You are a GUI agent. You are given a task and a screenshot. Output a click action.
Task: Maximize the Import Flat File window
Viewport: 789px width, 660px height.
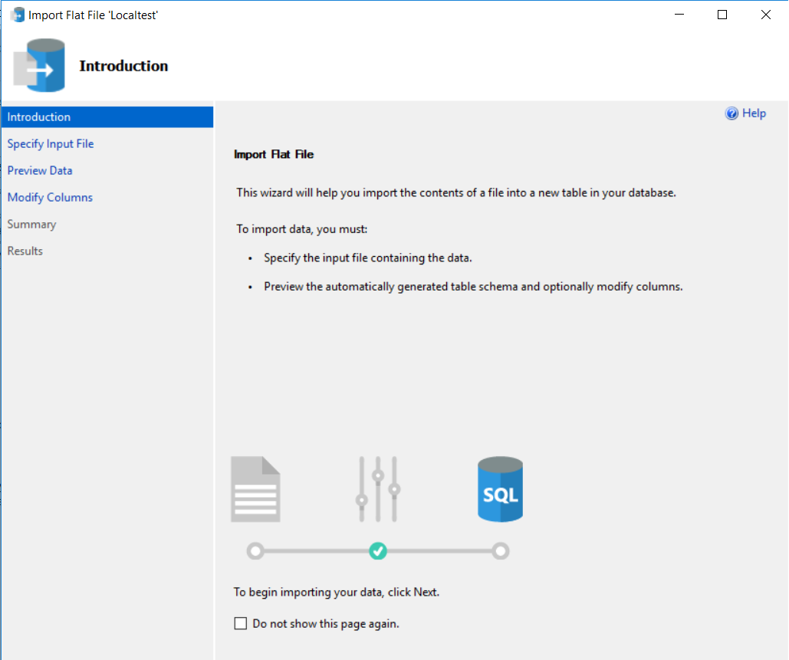click(722, 15)
